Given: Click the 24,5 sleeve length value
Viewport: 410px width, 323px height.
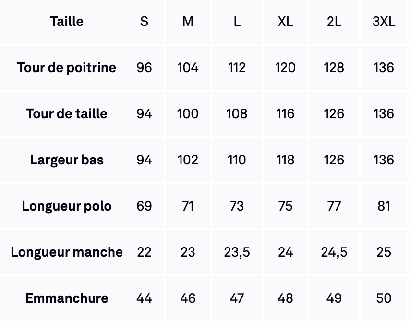Looking at the screenshot, I should tap(334, 252).
